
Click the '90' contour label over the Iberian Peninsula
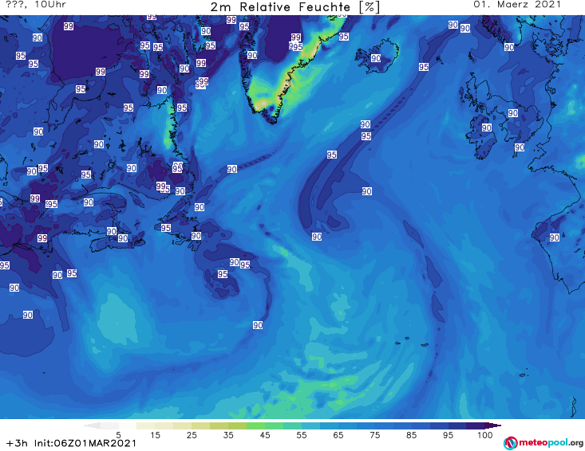(555, 237)
